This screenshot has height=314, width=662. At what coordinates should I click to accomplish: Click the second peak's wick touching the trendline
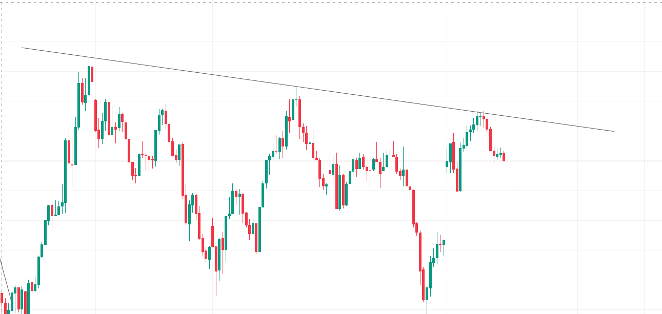click(x=296, y=92)
